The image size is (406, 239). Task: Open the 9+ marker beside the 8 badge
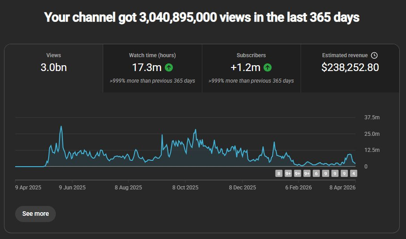point(288,173)
